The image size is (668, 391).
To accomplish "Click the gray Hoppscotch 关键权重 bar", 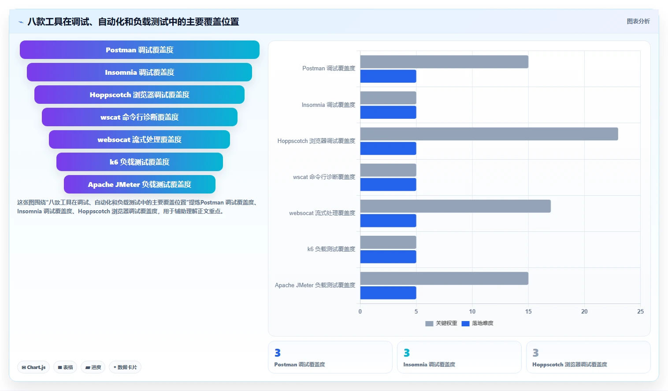I will [489, 134].
